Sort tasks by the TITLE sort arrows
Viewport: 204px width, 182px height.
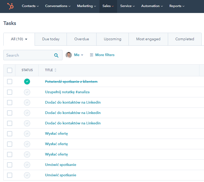[x=55, y=70]
